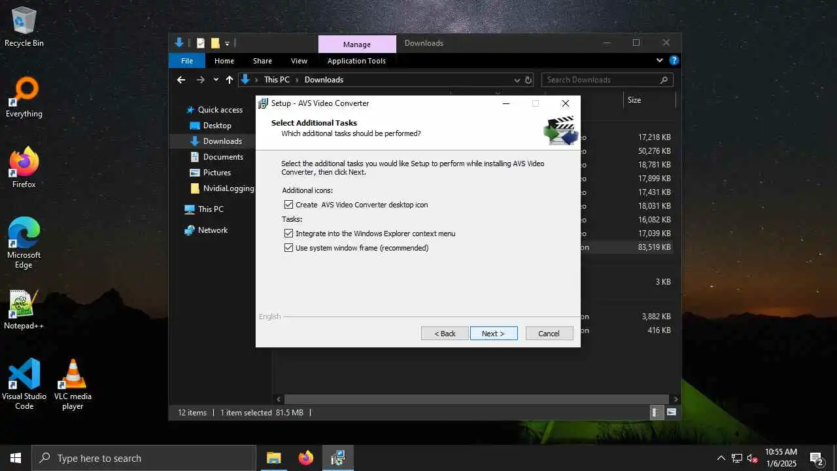Open the network tray icon
Image resolution: width=837 pixels, height=471 pixels.
pos(737,458)
